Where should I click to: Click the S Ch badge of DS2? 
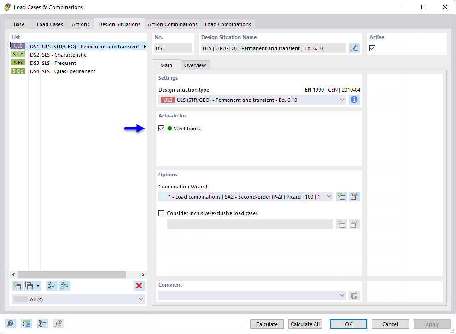point(18,54)
